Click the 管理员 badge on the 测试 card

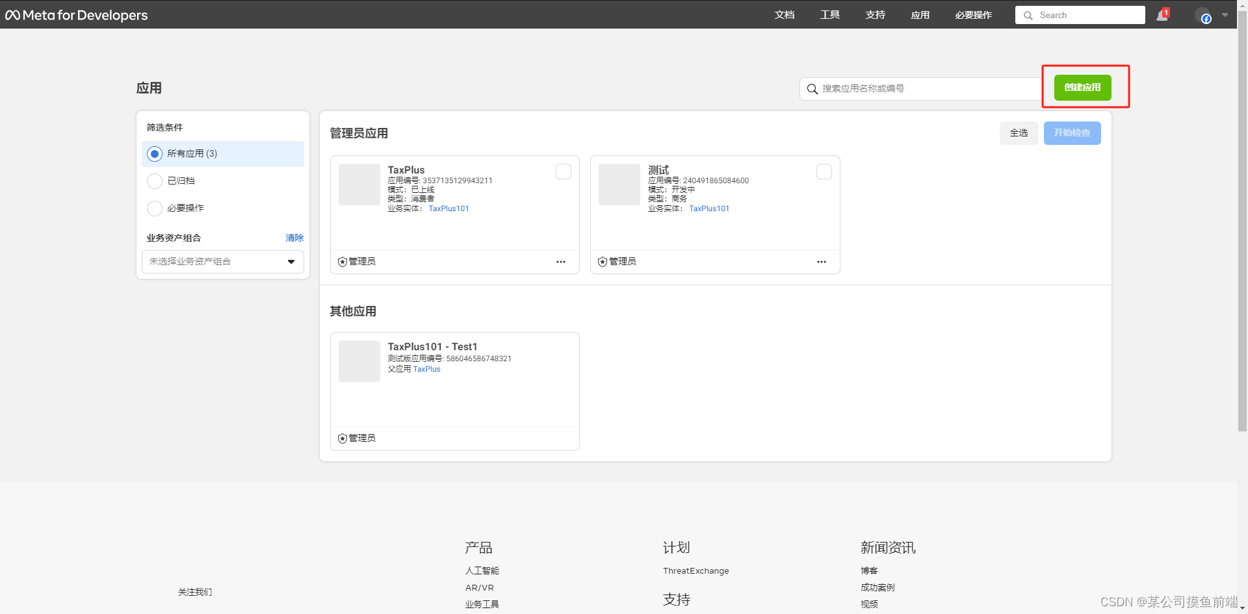point(603,261)
